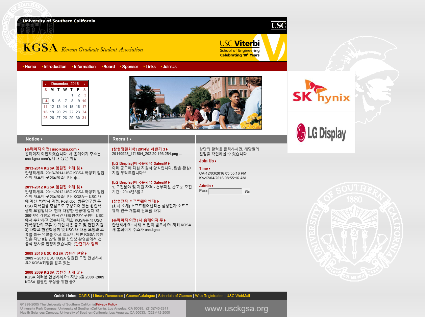Open the Privacy Policy link
The image size is (425, 317).
click(x=106, y=304)
